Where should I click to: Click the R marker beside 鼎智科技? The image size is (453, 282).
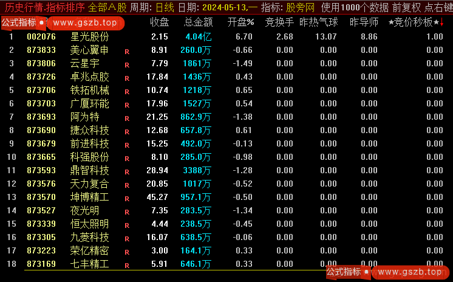127,171
